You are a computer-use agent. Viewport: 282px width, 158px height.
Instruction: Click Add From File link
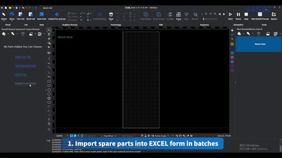pos(23,57)
